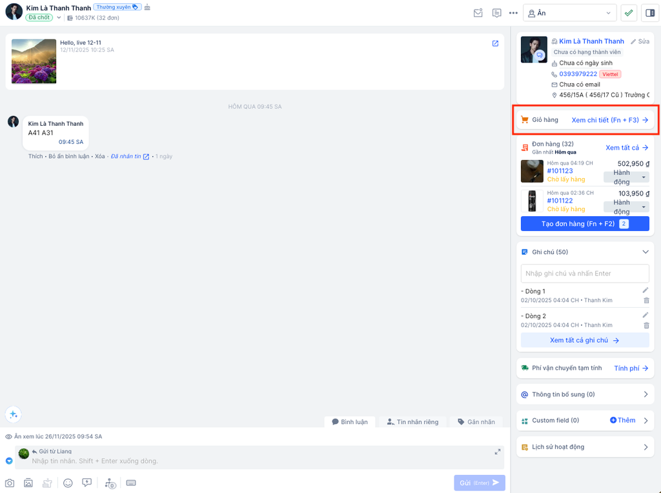This screenshot has width=661, height=493.
Task: Click the keyboard icon in message toolbar
Action: tap(131, 483)
